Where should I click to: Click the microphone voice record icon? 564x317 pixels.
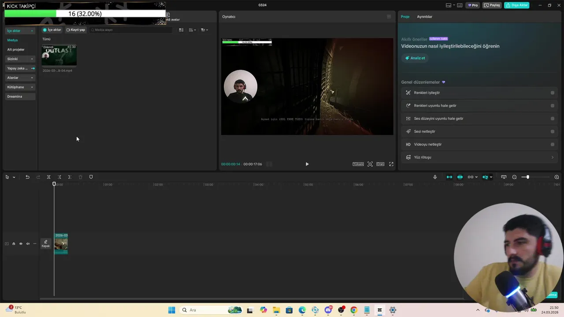(x=435, y=177)
